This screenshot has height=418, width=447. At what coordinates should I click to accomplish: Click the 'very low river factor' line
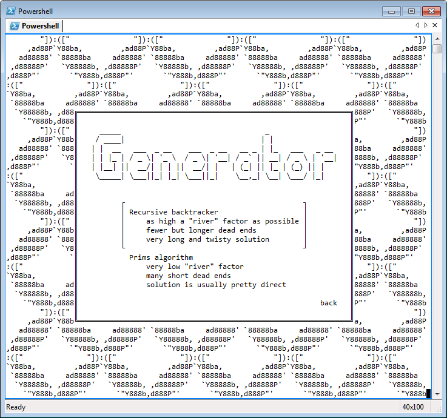[x=194, y=267]
